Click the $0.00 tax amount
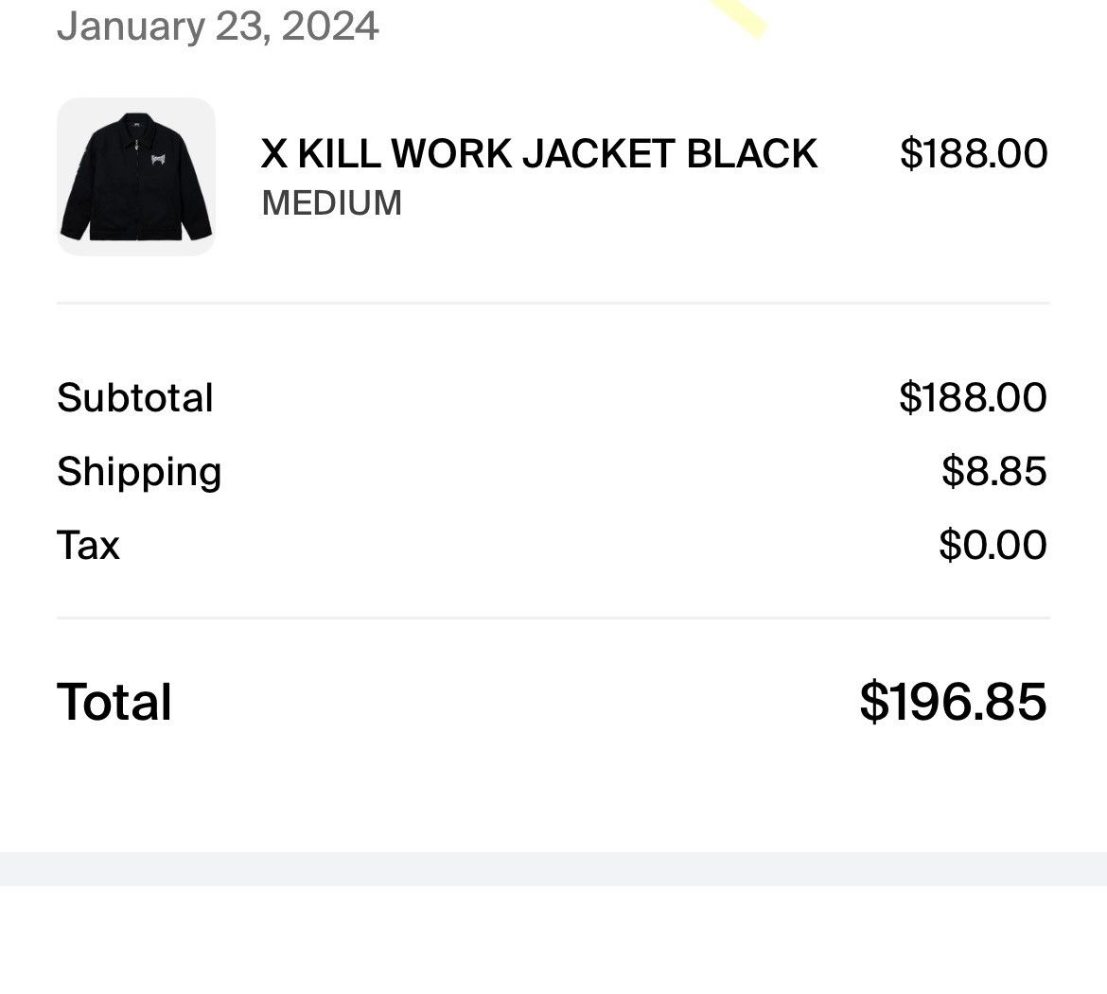This screenshot has height=994, width=1107. [x=993, y=544]
